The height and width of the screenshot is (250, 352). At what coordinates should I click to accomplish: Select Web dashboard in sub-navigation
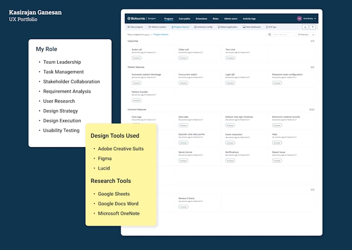tap(252, 27)
